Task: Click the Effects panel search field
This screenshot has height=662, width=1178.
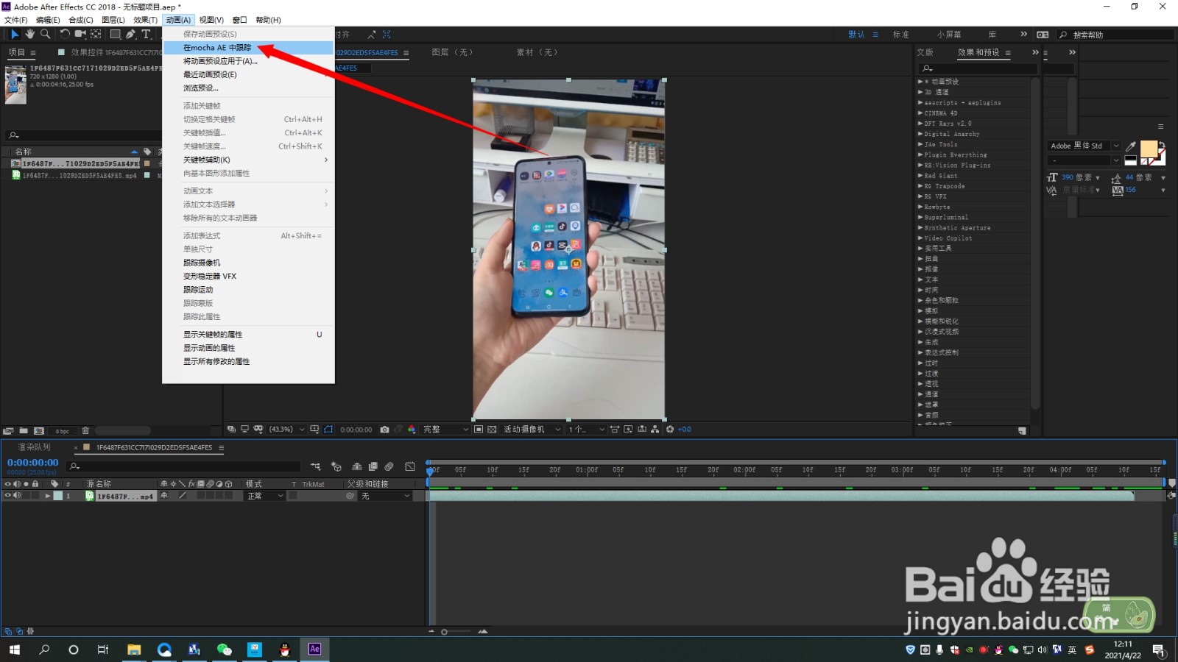Action: tap(978, 68)
